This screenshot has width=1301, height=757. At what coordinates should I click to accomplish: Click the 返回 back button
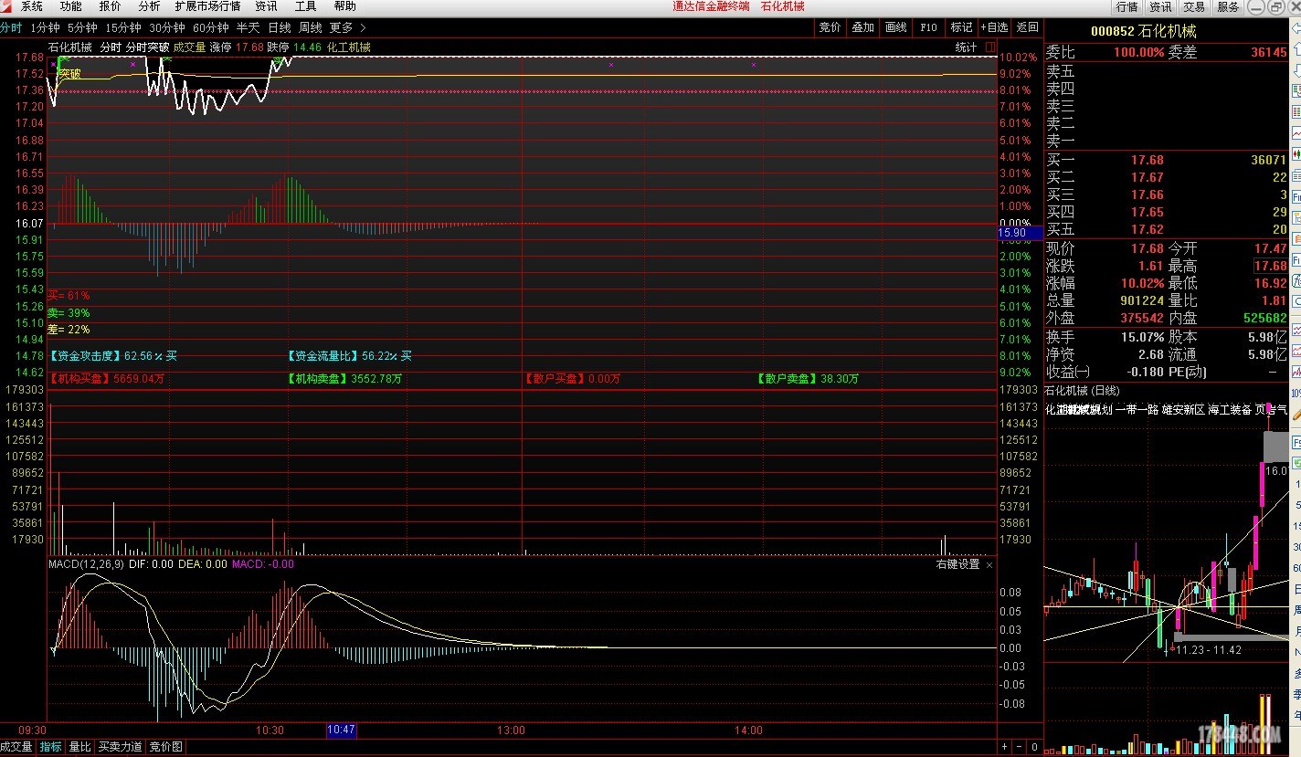(x=1027, y=27)
